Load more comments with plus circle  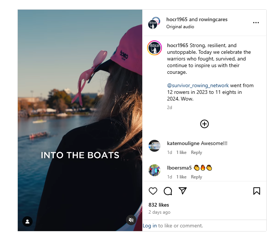coord(204,124)
